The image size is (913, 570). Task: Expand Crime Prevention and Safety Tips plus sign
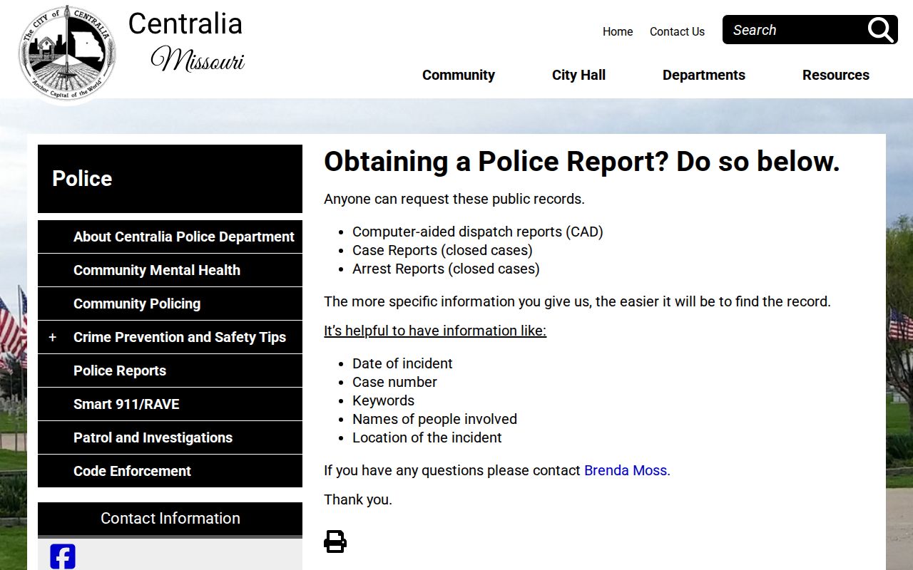tap(52, 337)
